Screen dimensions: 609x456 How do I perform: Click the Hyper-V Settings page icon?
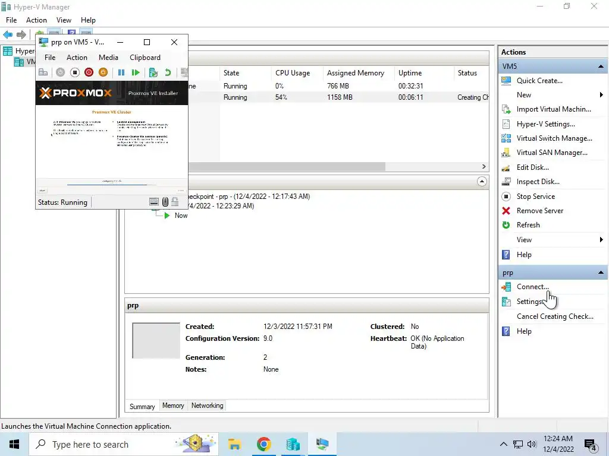click(x=506, y=124)
